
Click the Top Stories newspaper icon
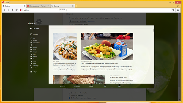[x=31, y=34]
